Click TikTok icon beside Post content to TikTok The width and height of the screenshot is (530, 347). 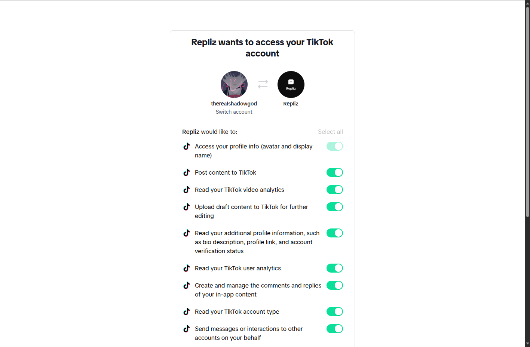pos(187,172)
